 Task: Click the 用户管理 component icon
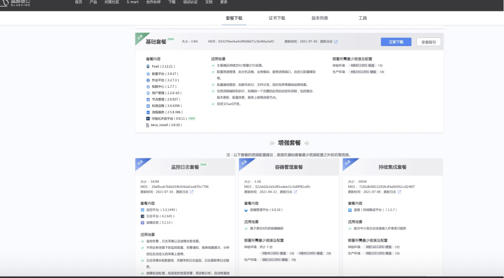point(148,93)
